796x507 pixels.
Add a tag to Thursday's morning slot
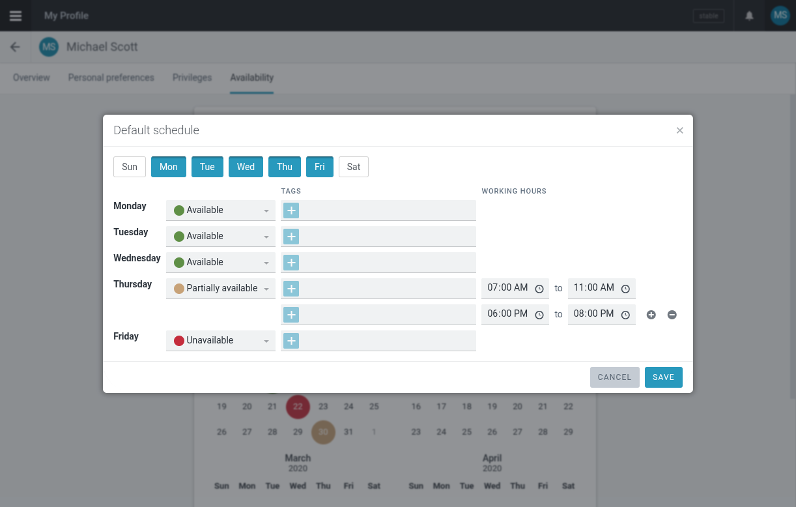pos(291,288)
